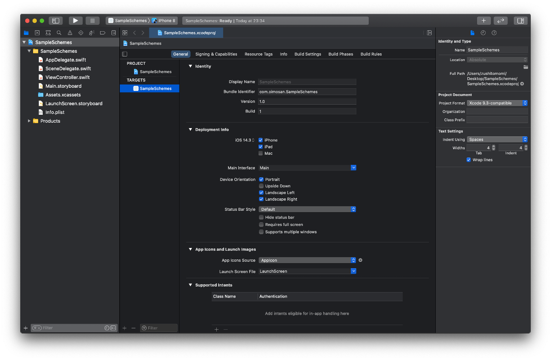Open the Project navigator folder icon

pyautogui.click(x=26, y=33)
